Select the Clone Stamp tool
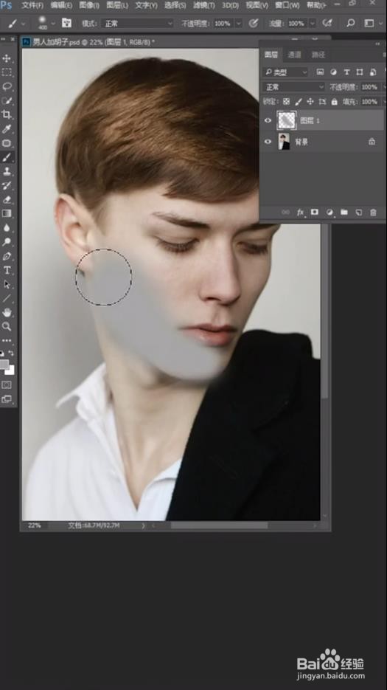The image size is (387, 690). pyautogui.click(x=7, y=170)
